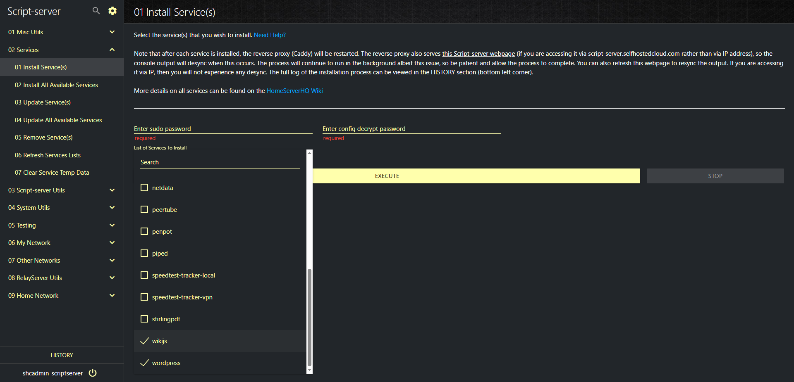Focus the Enter sudo password field
The width and height of the screenshot is (794, 382).
[223, 129]
